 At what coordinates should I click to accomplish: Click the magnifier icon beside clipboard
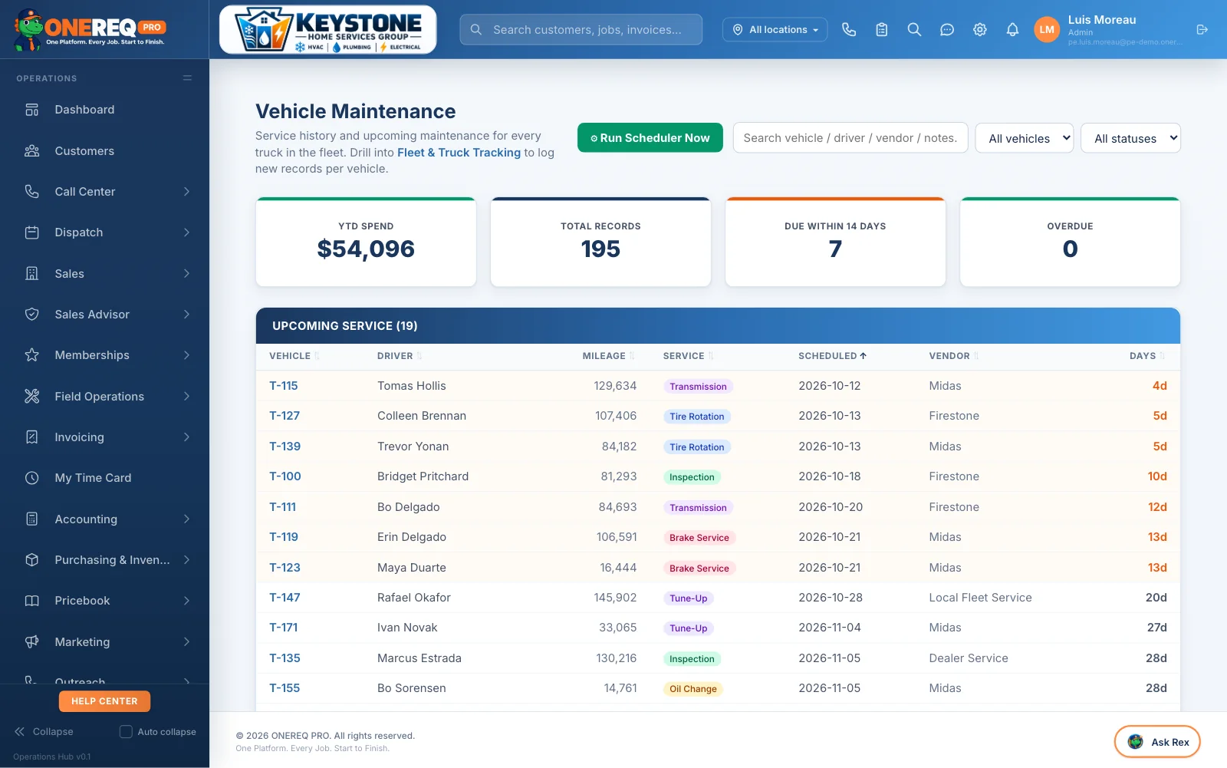(914, 30)
